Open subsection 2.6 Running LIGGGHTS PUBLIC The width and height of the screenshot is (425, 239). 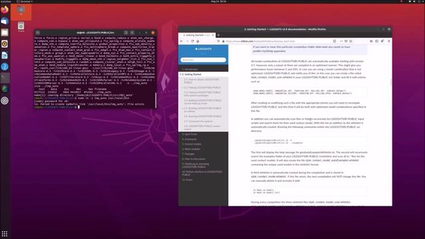pos(203,116)
